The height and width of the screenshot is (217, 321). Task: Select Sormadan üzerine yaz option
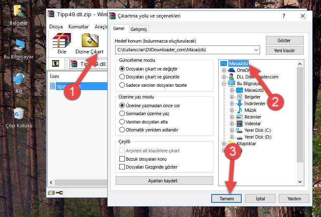tap(144, 114)
